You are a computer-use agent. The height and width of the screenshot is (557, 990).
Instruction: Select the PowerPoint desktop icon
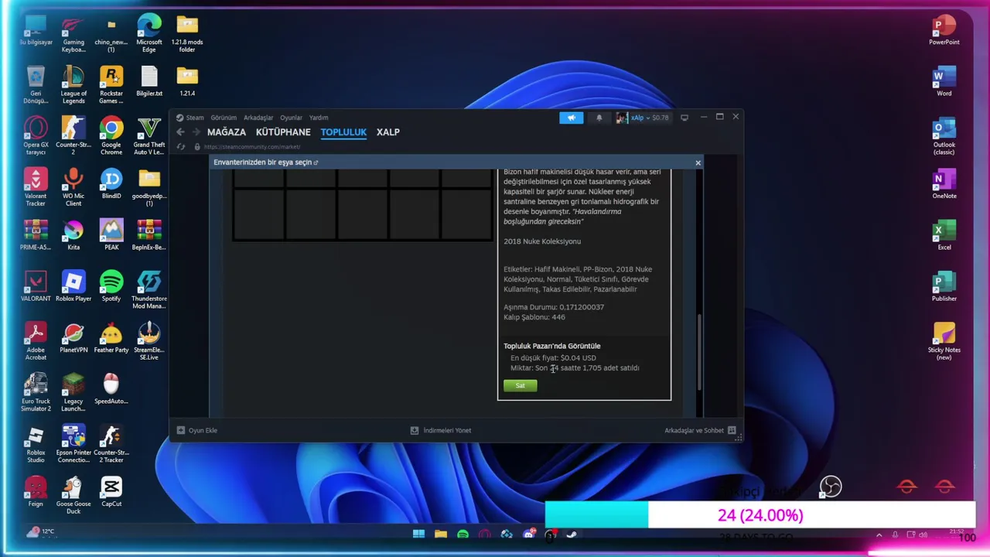pos(944,29)
